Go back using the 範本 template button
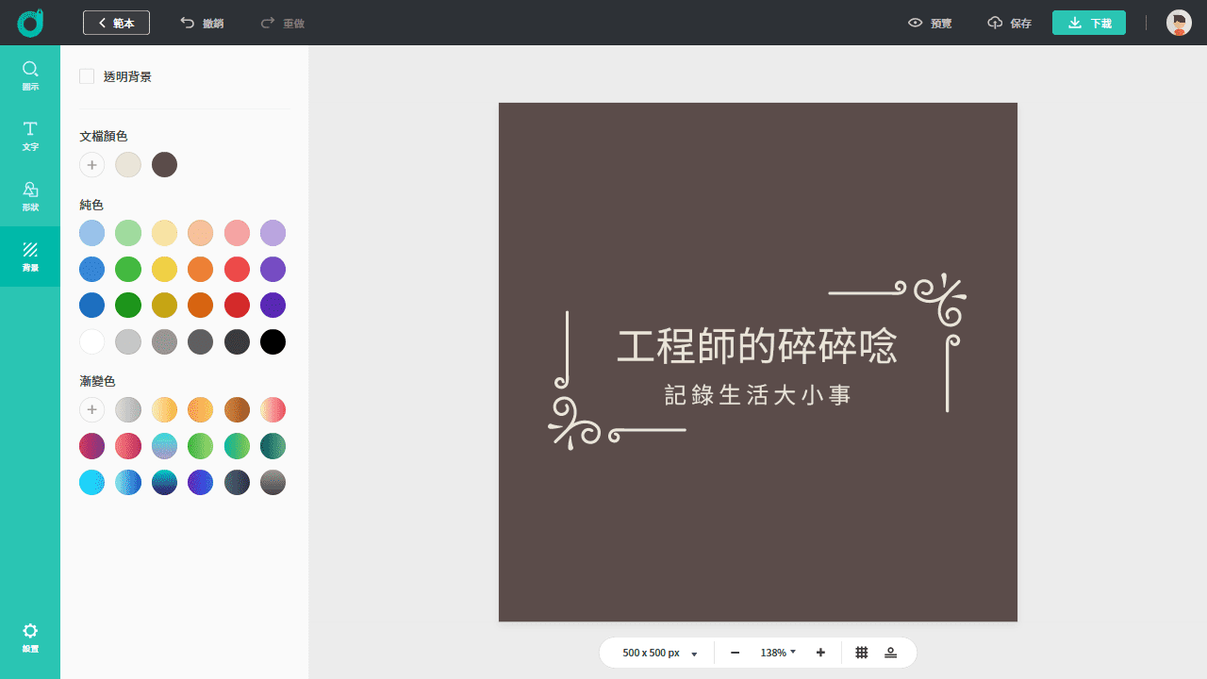The image size is (1207, 679). pyautogui.click(x=116, y=23)
